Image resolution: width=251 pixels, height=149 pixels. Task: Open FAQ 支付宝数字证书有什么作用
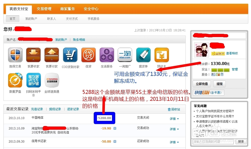[215, 116]
